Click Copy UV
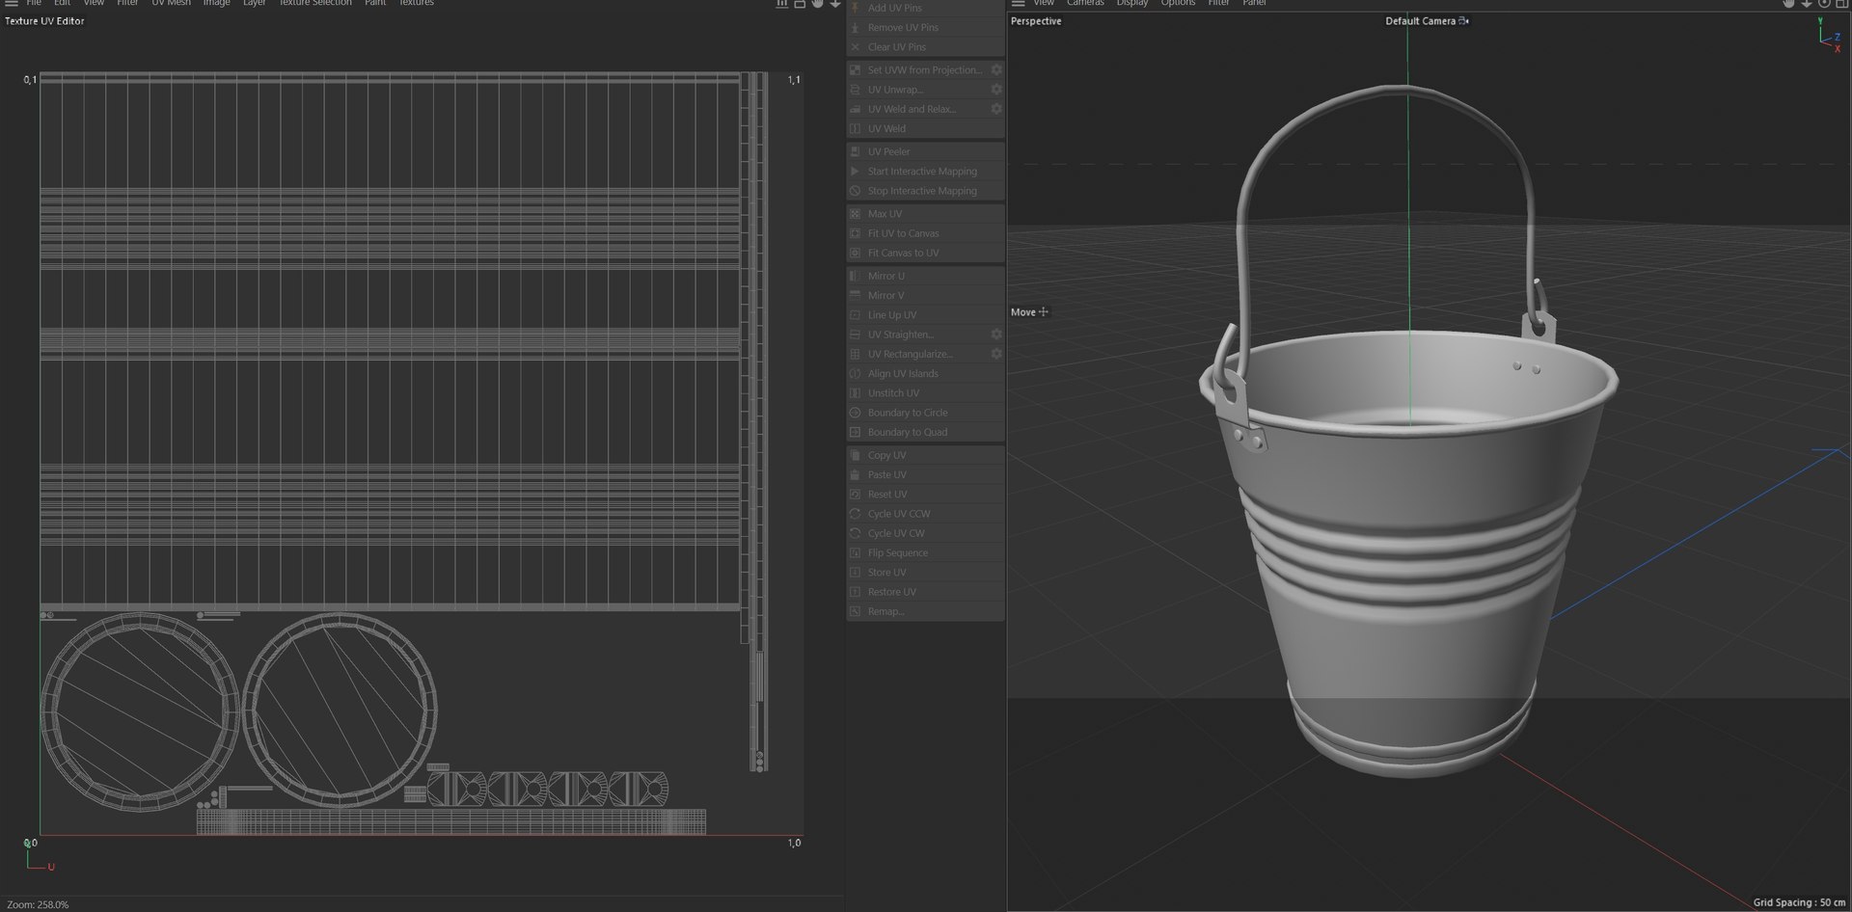 pyautogui.click(x=926, y=455)
